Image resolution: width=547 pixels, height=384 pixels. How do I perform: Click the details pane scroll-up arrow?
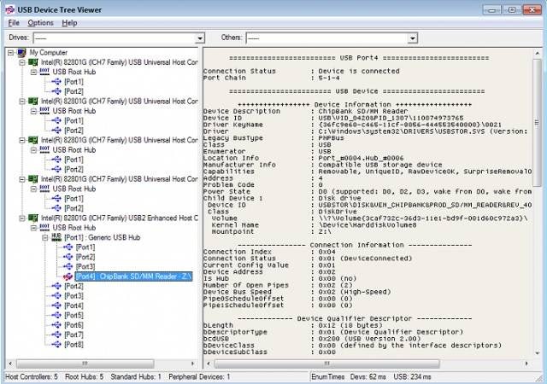click(x=538, y=53)
